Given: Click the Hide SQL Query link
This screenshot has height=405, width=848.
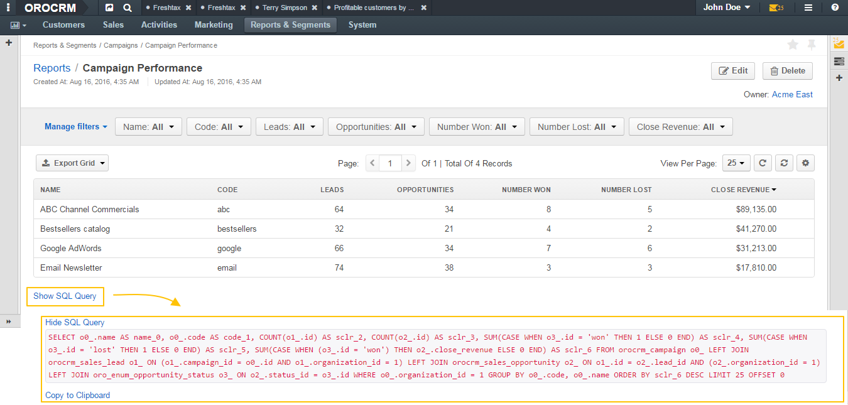Looking at the screenshot, I should [75, 322].
